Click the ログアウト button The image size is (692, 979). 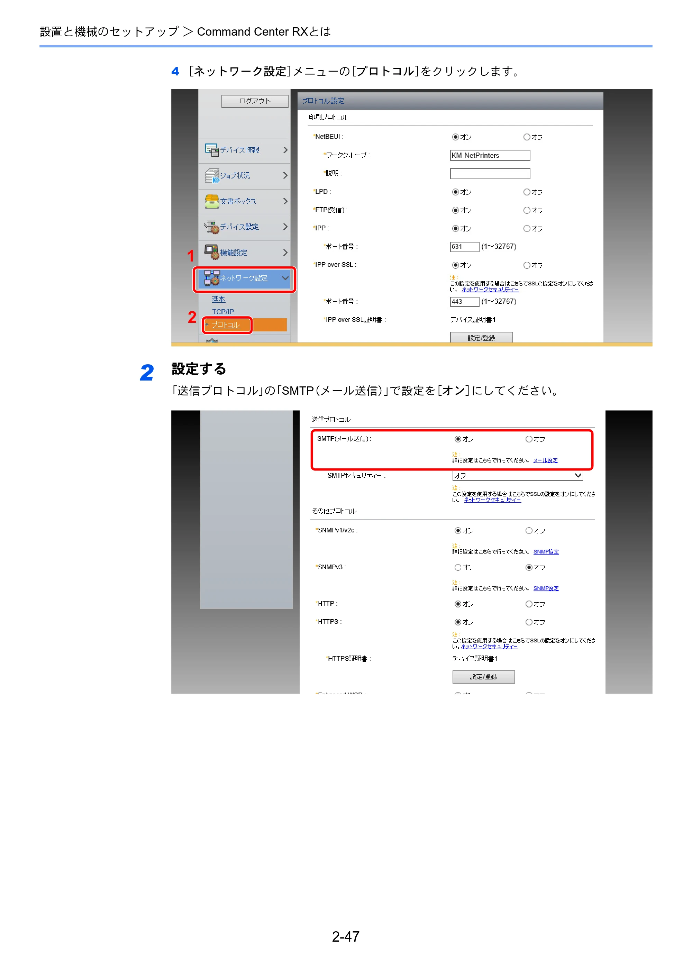point(255,101)
